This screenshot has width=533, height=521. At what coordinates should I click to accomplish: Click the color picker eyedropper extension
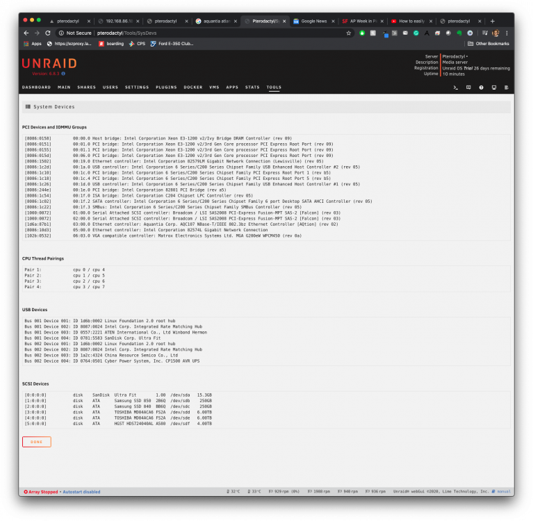385,33
